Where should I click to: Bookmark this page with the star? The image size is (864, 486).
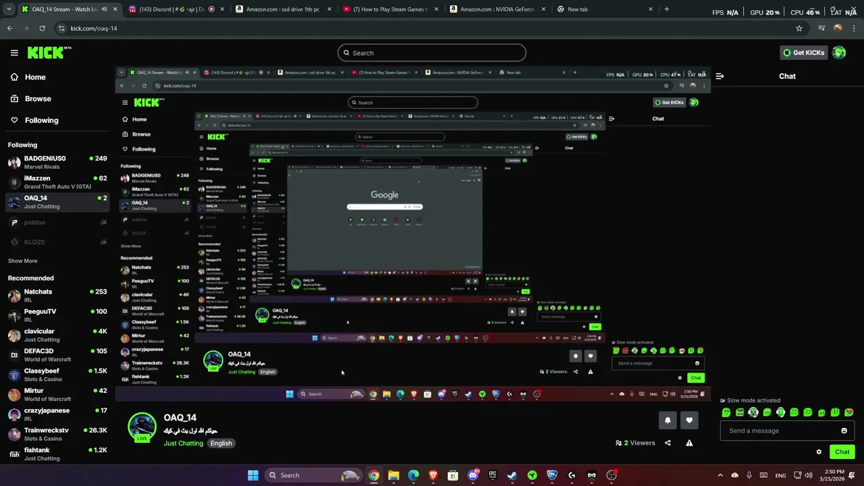point(799,28)
